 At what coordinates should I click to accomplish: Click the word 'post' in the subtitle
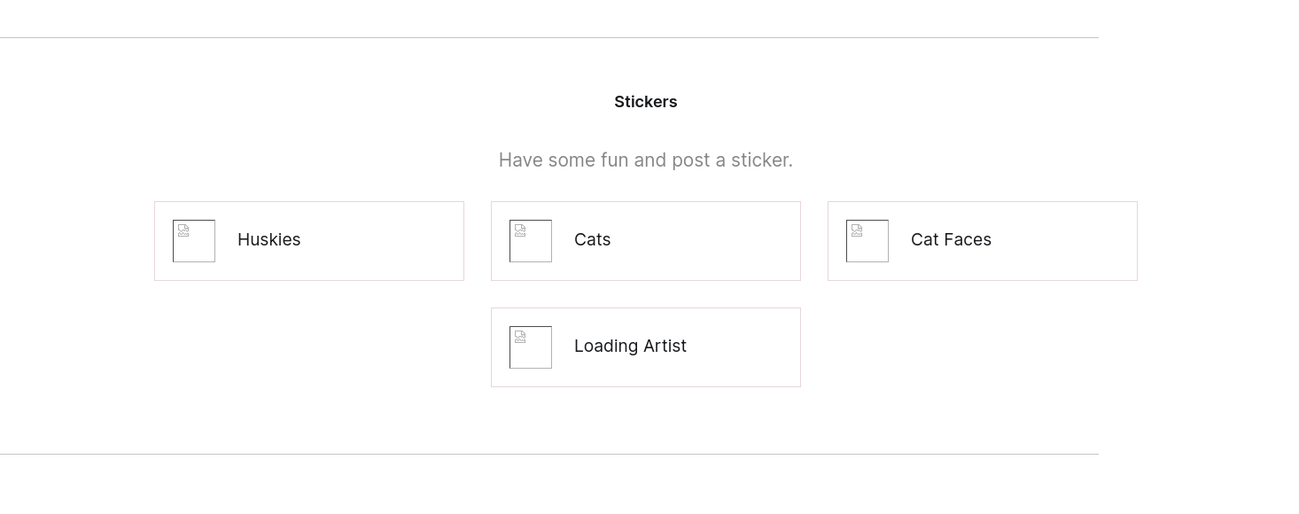coord(690,161)
